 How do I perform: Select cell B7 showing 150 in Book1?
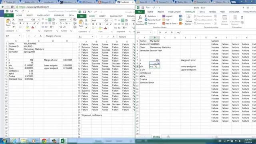point(155,60)
